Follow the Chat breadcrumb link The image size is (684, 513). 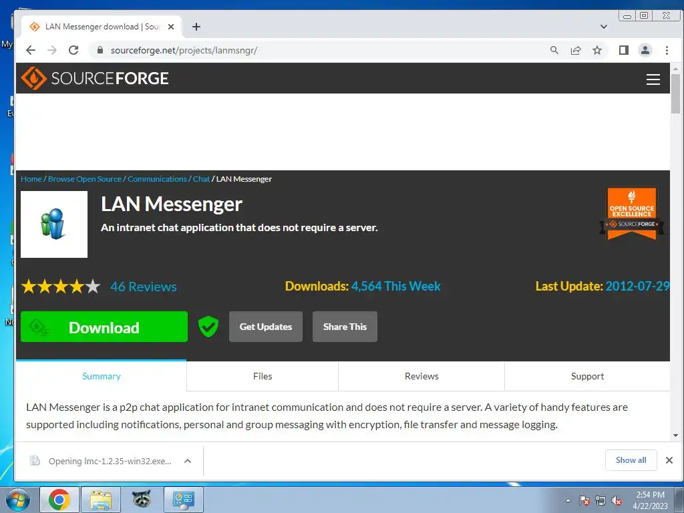[x=202, y=179]
